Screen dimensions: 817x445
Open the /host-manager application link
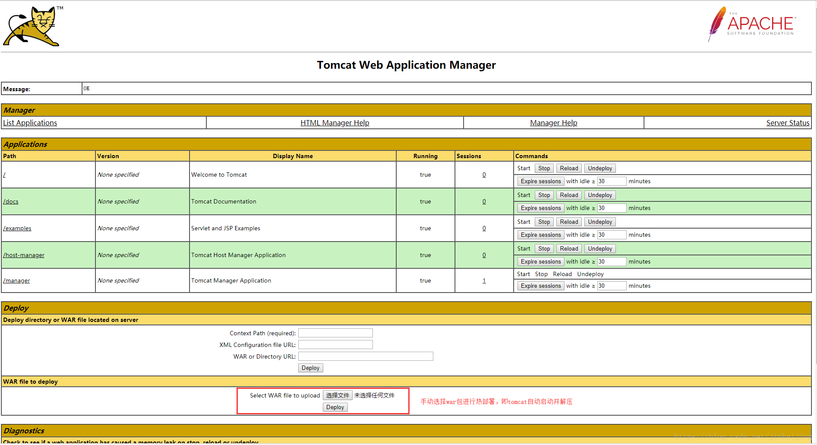(24, 255)
